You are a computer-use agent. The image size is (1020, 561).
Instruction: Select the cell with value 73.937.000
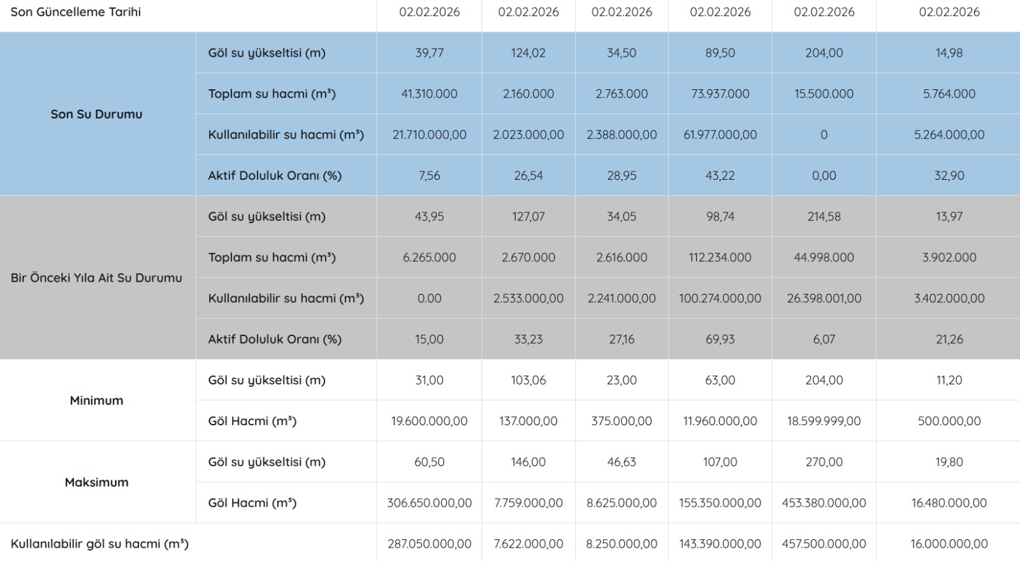point(720,94)
